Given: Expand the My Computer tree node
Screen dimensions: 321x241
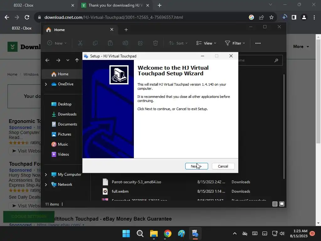Looking at the screenshot, I should (x=46, y=174).
